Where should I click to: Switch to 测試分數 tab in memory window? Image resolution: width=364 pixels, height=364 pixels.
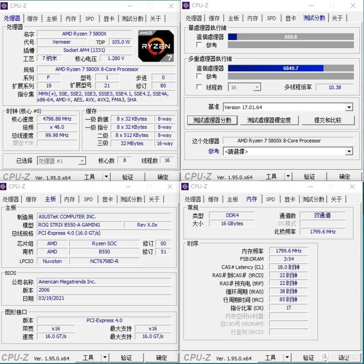pyautogui.click(x=313, y=199)
